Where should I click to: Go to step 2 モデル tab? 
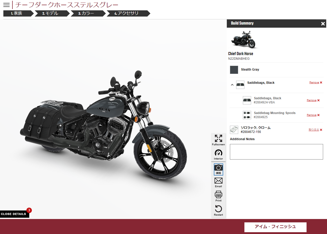[53, 13]
